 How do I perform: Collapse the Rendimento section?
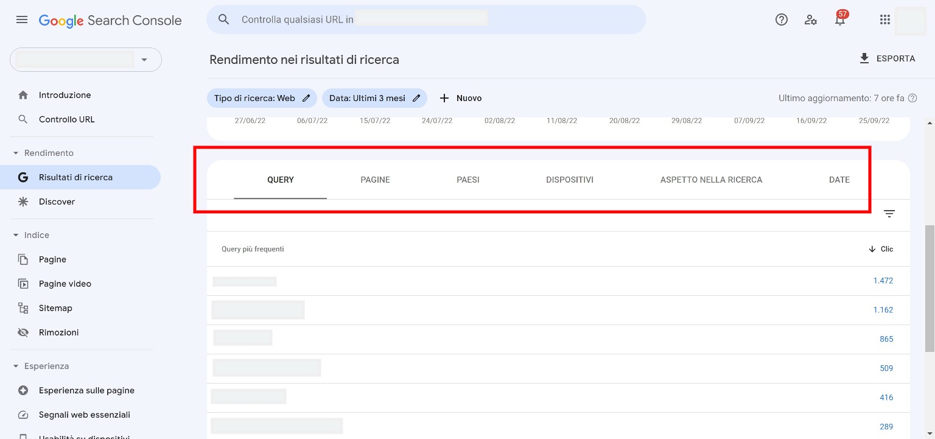[x=16, y=153]
